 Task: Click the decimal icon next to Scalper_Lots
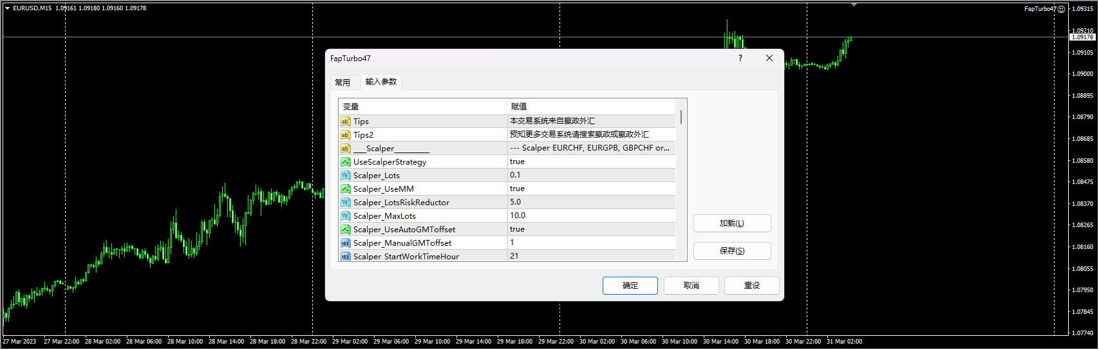(346, 176)
